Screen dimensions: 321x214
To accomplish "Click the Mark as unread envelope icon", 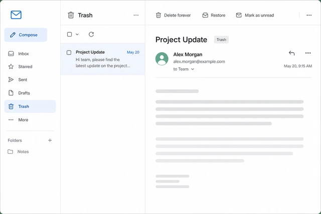I will 239,15.
